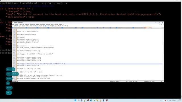Click the Print toolbar icon
Viewport: 182px width, 102px height.
(x=22, y=26)
